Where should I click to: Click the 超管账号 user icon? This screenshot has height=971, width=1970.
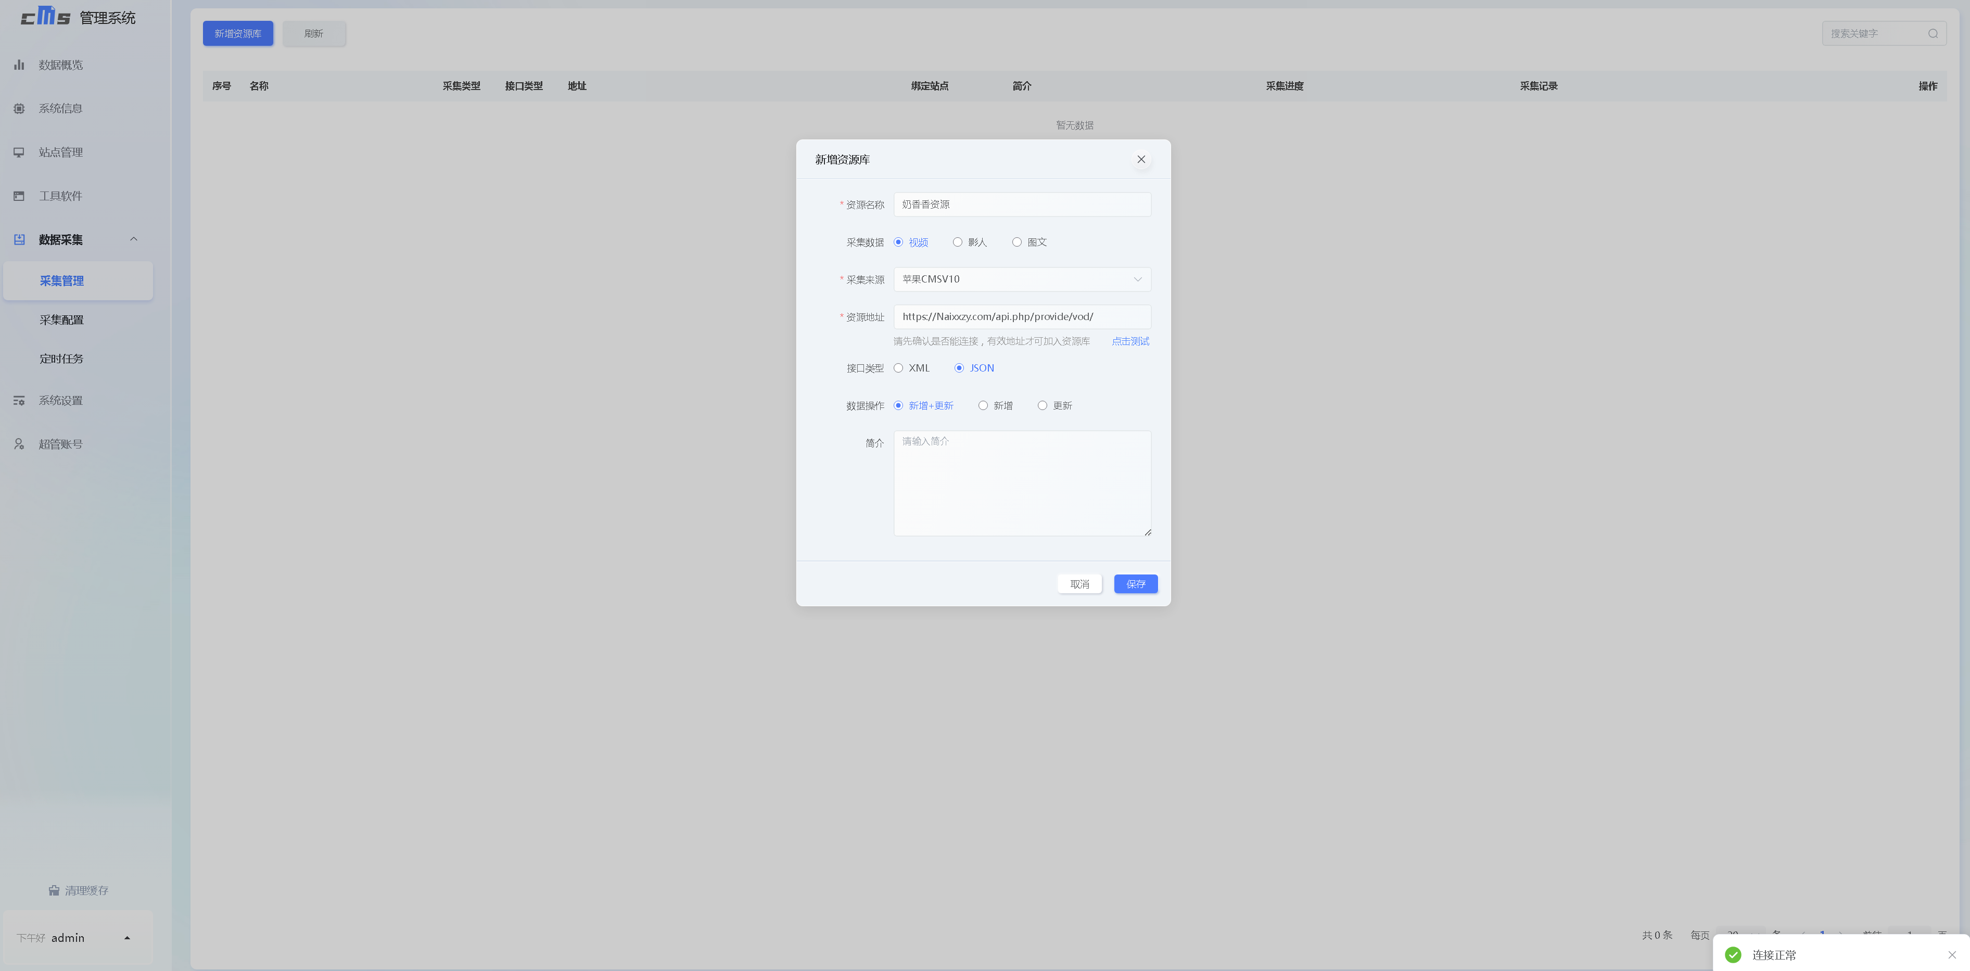point(19,444)
